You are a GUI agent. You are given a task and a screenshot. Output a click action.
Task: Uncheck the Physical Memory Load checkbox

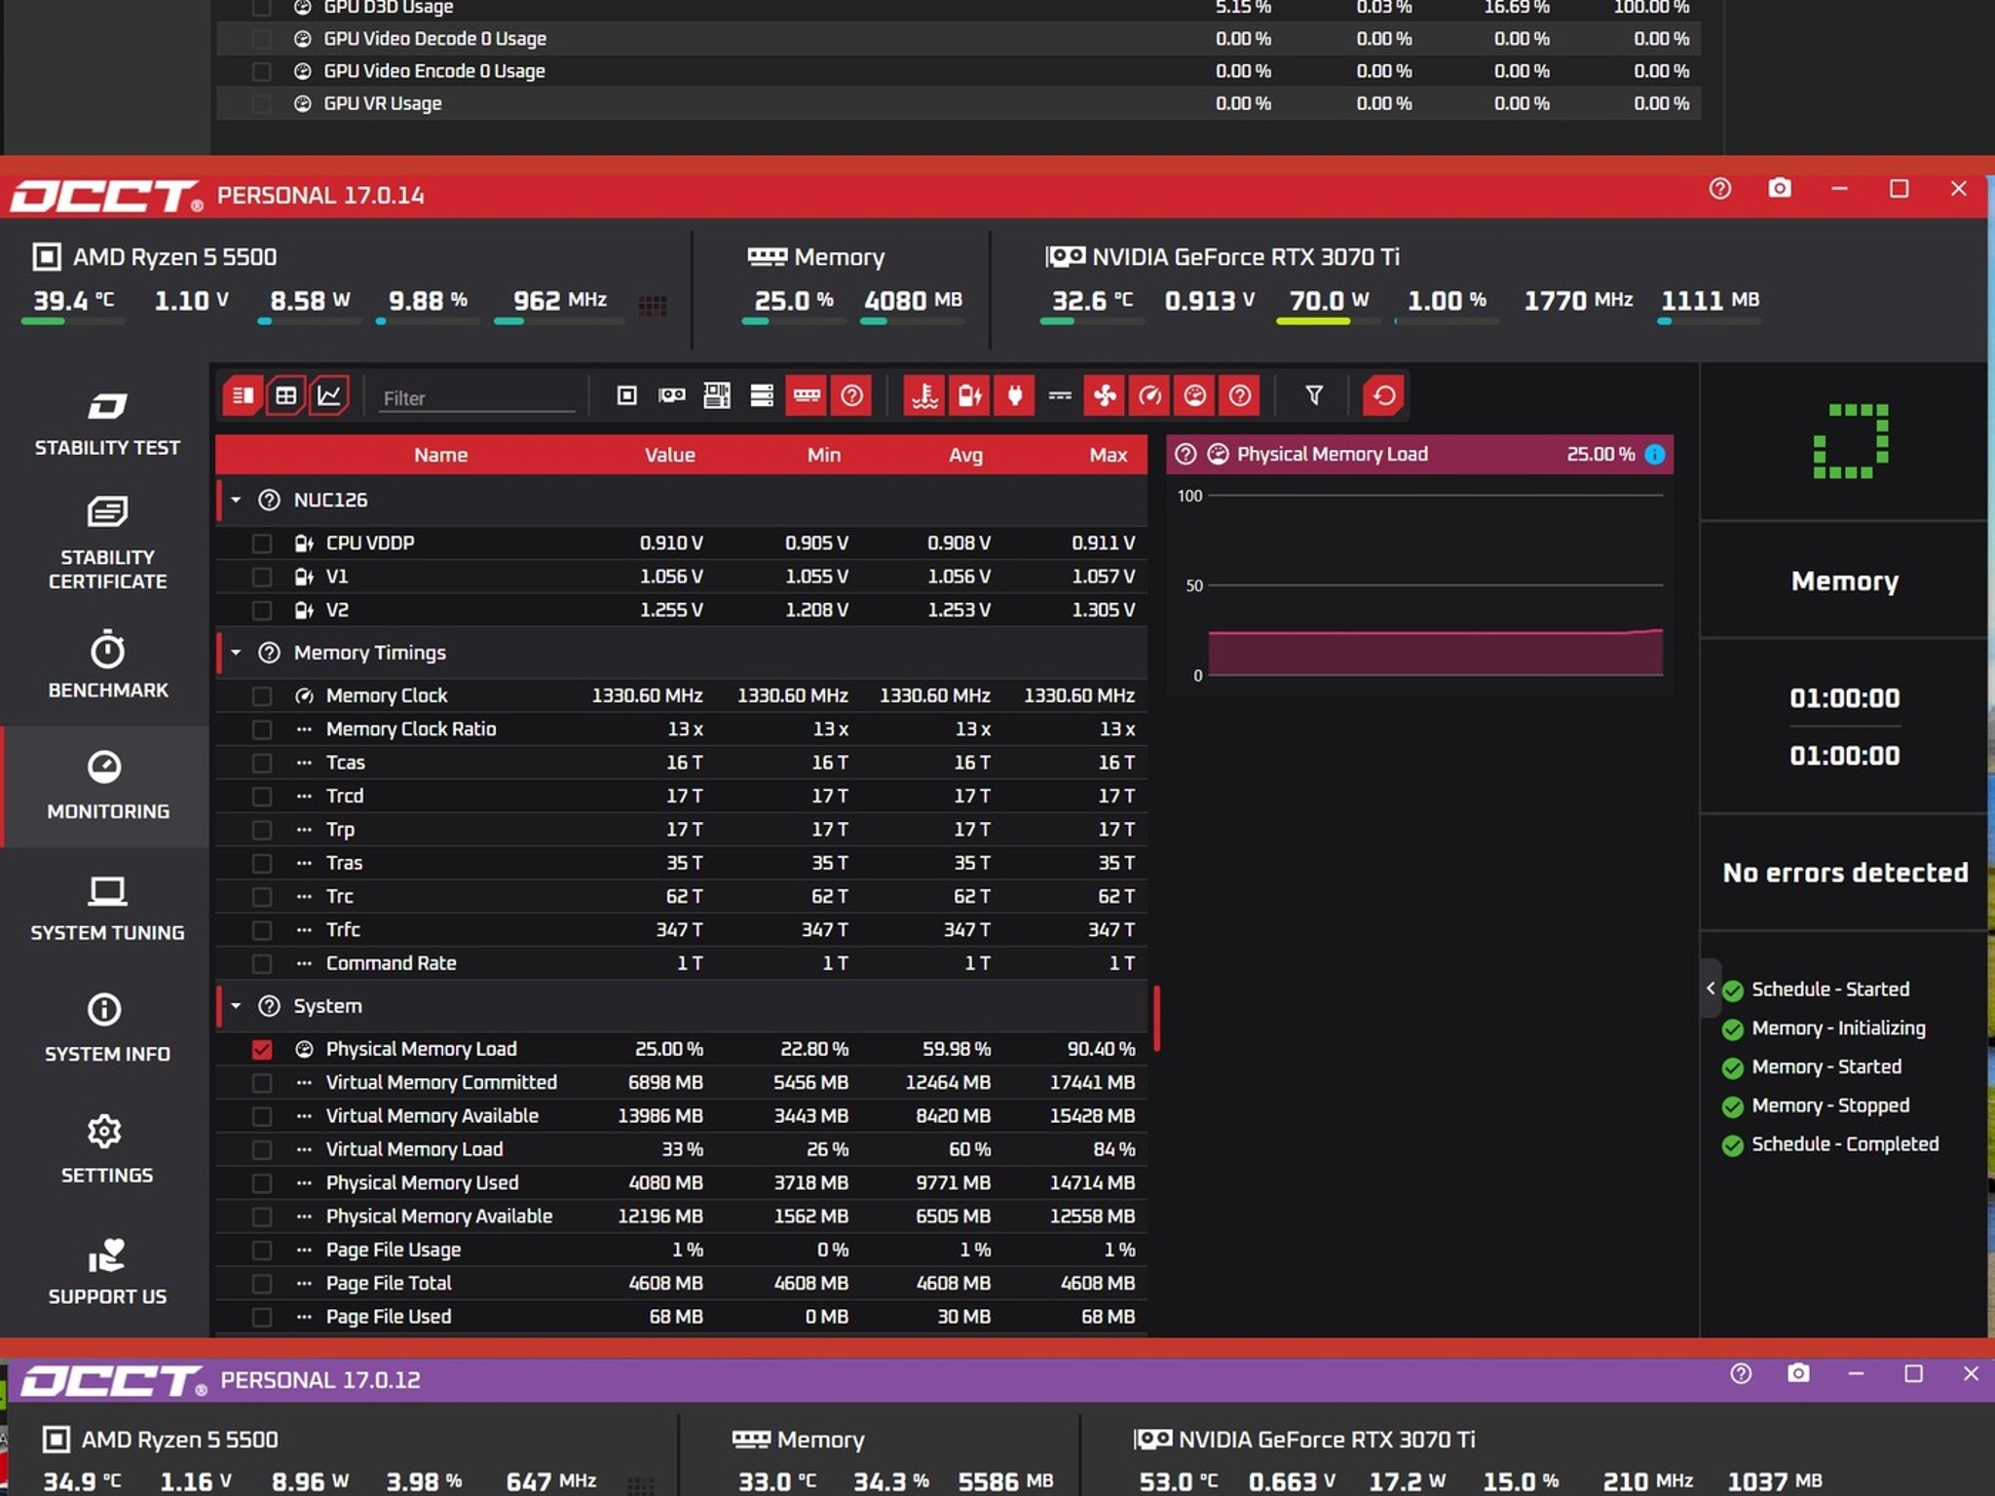point(262,1049)
